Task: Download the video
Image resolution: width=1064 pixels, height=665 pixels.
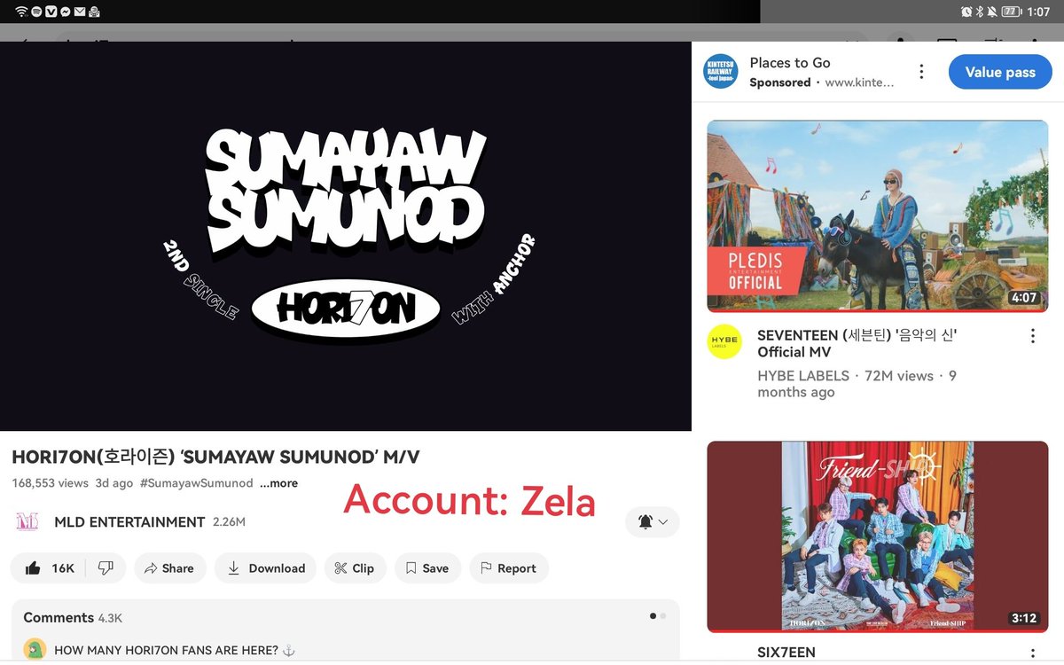Action: 266,568
